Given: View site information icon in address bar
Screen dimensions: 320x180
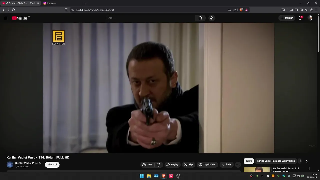Looking at the screenshot, I should (x=72, y=10).
